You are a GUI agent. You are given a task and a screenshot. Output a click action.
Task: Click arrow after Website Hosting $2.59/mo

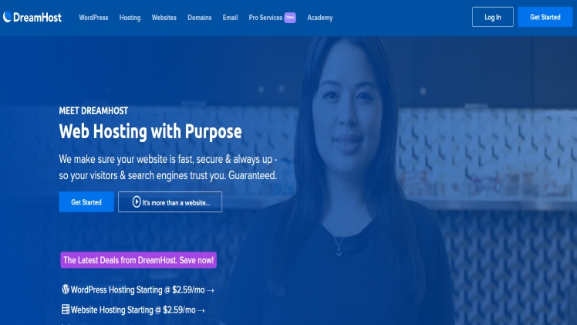201,310
